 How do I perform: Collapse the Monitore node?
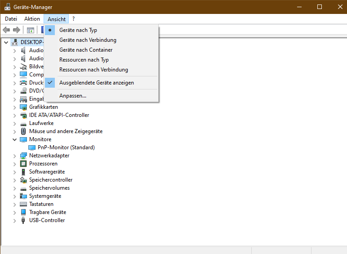tap(14, 139)
